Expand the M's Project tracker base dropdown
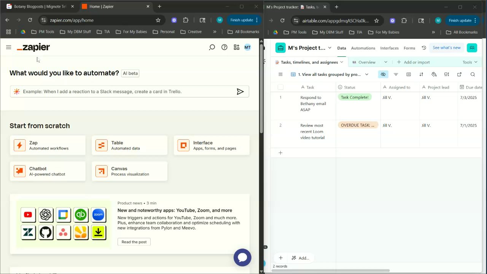 click(x=329, y=48)
